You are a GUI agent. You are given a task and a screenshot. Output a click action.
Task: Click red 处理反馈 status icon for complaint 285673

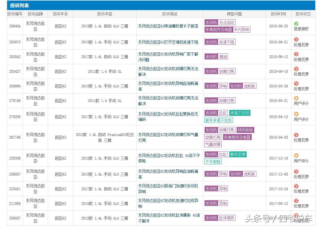296,39
